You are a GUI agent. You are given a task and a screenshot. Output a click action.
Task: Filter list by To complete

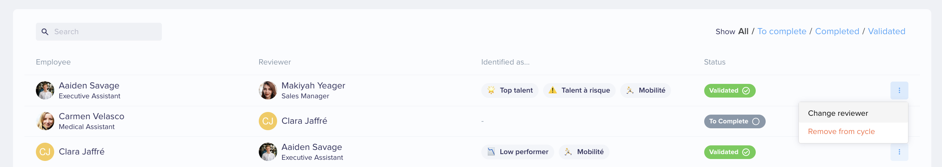coord(782,32)
